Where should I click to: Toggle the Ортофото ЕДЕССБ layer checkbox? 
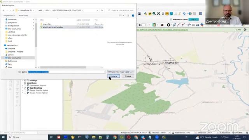point(25,86)
